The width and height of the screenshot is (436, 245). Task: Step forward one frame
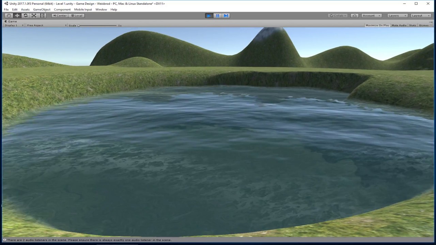(226, 16)
